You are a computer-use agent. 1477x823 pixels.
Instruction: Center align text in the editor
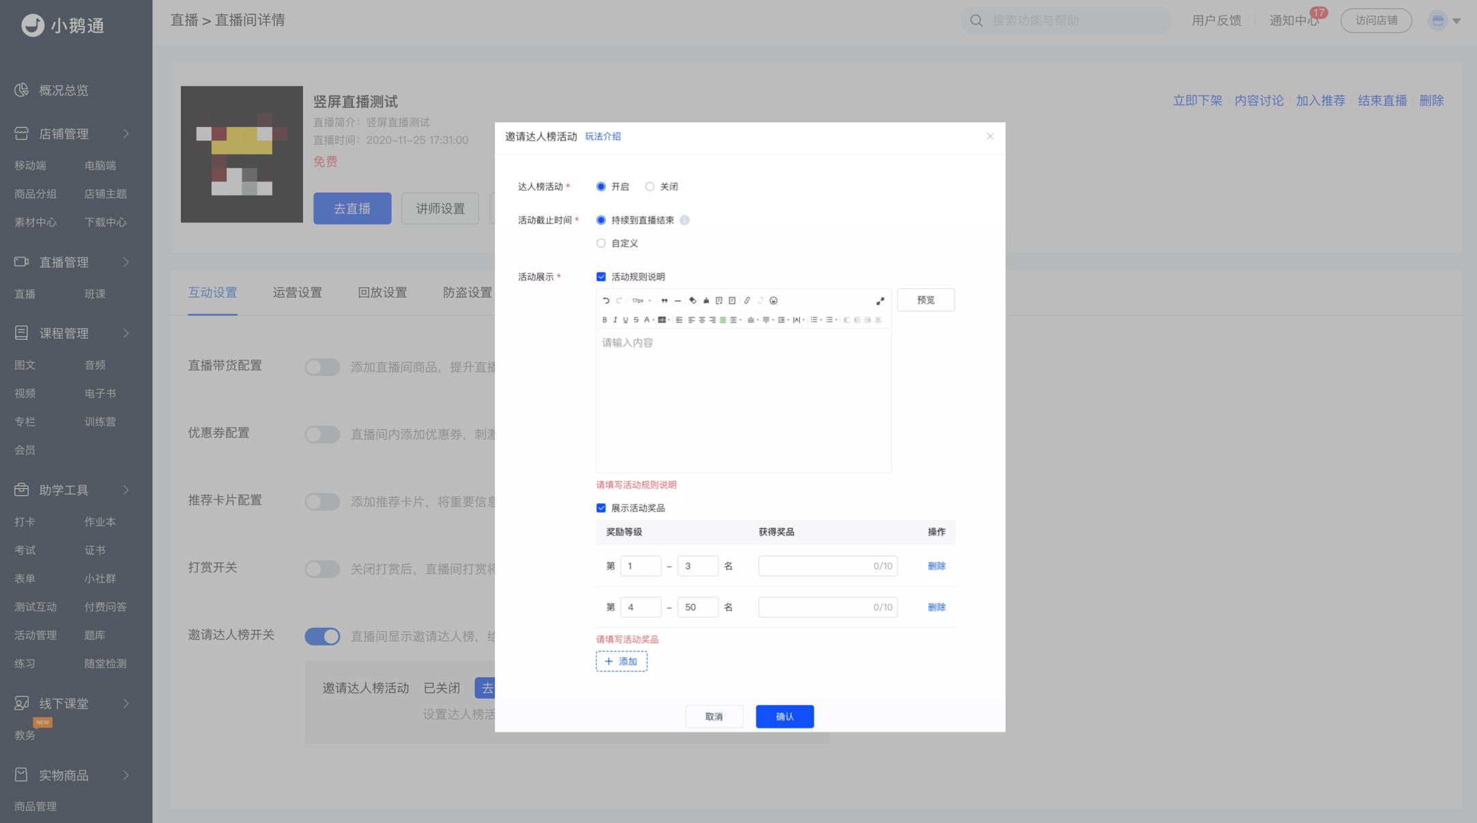point(702,319)
